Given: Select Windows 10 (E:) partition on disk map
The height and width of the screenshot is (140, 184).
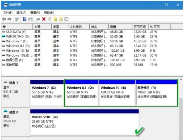Looking at the screenshot, I should pos(117,93).
